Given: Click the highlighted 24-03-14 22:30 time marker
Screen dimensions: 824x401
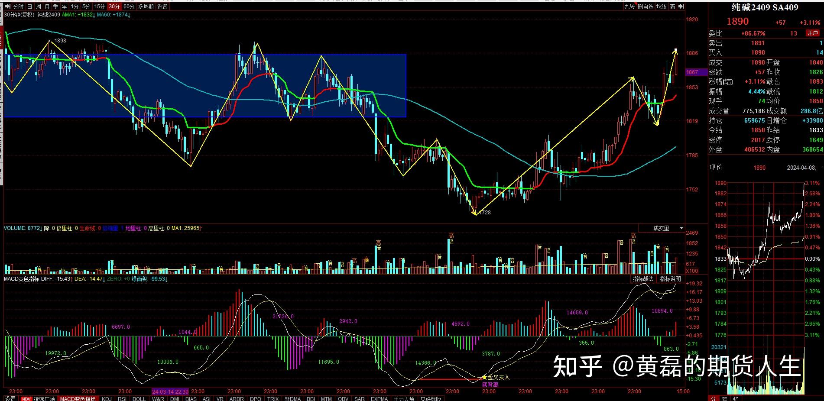Looking at the screenshot, I should click(x=170, y=391).
